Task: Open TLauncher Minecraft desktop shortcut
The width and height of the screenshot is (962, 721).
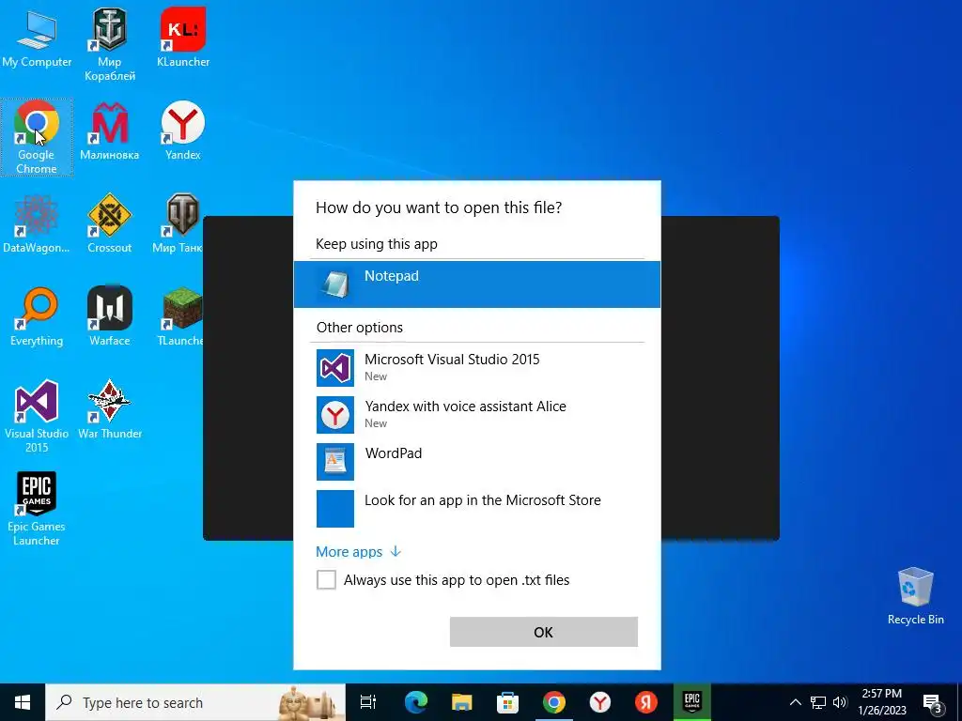Action: [180, 317]
